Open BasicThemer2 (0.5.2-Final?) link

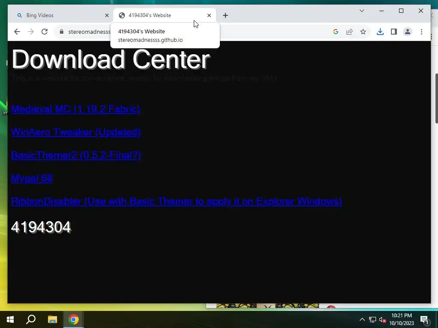click(x=76, y=155)
